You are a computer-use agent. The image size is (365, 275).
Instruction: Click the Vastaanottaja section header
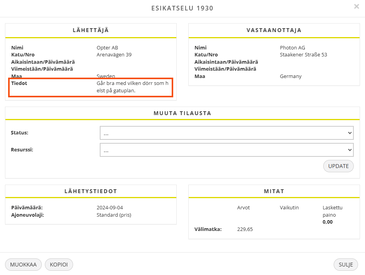click(274, 30)
